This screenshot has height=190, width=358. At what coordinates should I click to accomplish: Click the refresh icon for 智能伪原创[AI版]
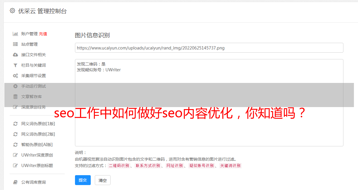click(15, 145)
